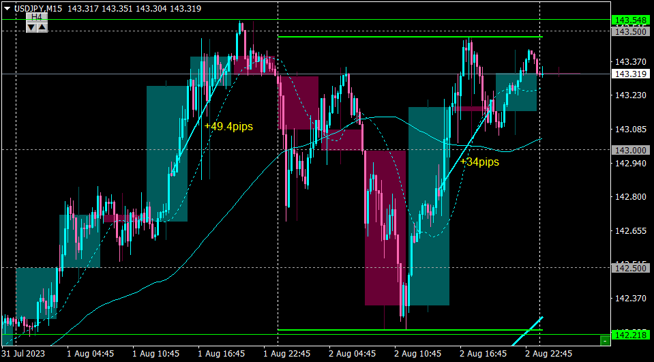
Task: Open the chart menu triangle beside USDJPY,M15
Action: (x=8, y=9)
